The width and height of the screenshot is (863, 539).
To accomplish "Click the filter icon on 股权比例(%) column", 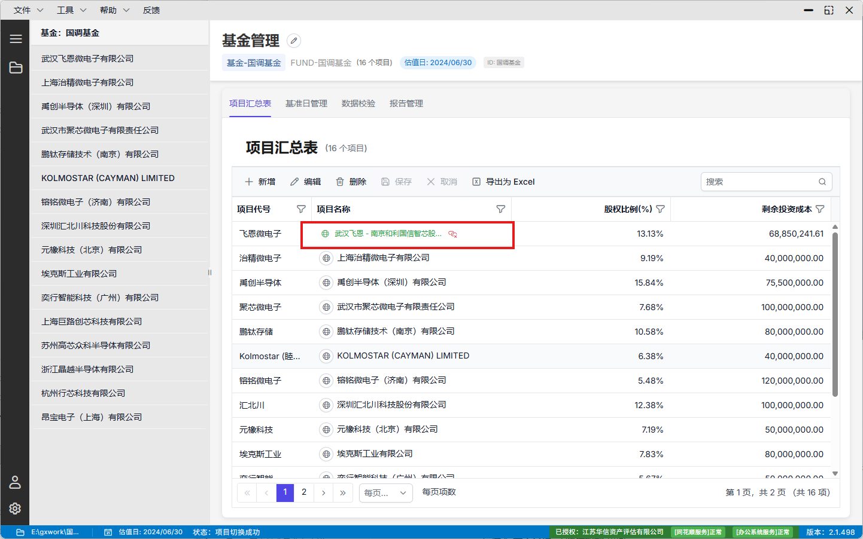I will tap(661, 209).
